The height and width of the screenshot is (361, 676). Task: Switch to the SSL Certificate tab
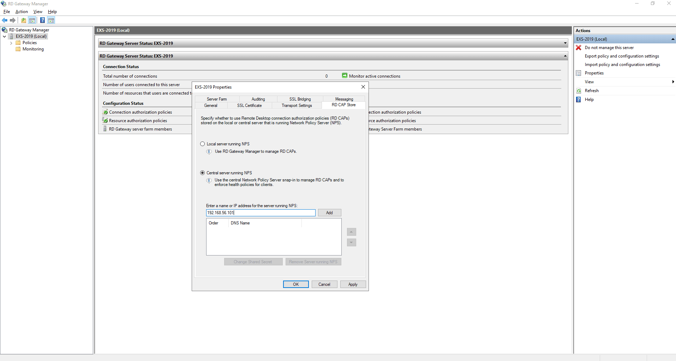pyautogui.click(x=250, y=106)
